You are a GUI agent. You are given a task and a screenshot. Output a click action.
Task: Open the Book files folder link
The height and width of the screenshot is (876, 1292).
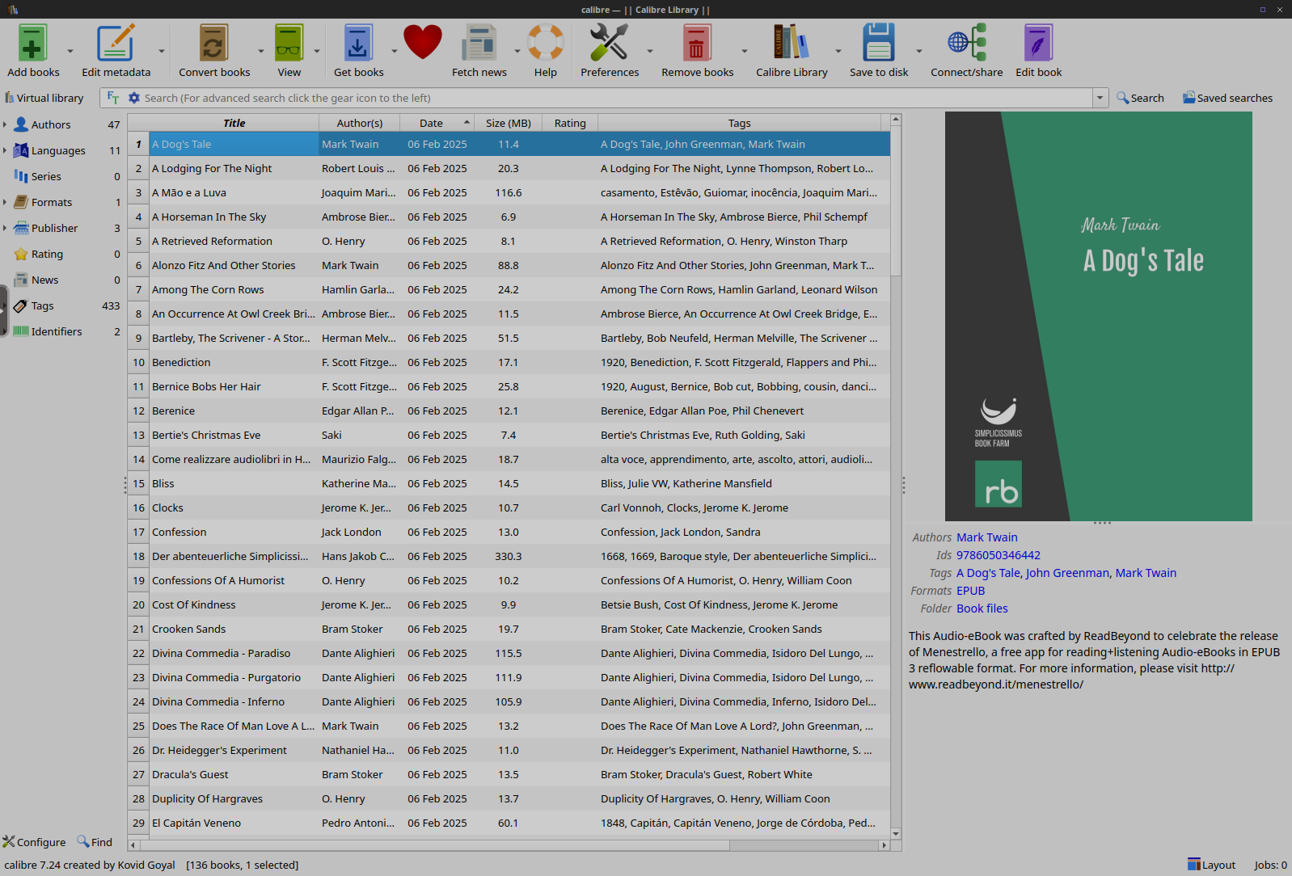(982, 609)
